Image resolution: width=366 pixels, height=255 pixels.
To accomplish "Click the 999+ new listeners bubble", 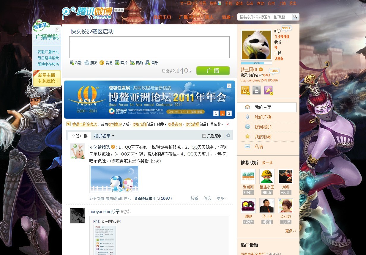I will point(286,28).
